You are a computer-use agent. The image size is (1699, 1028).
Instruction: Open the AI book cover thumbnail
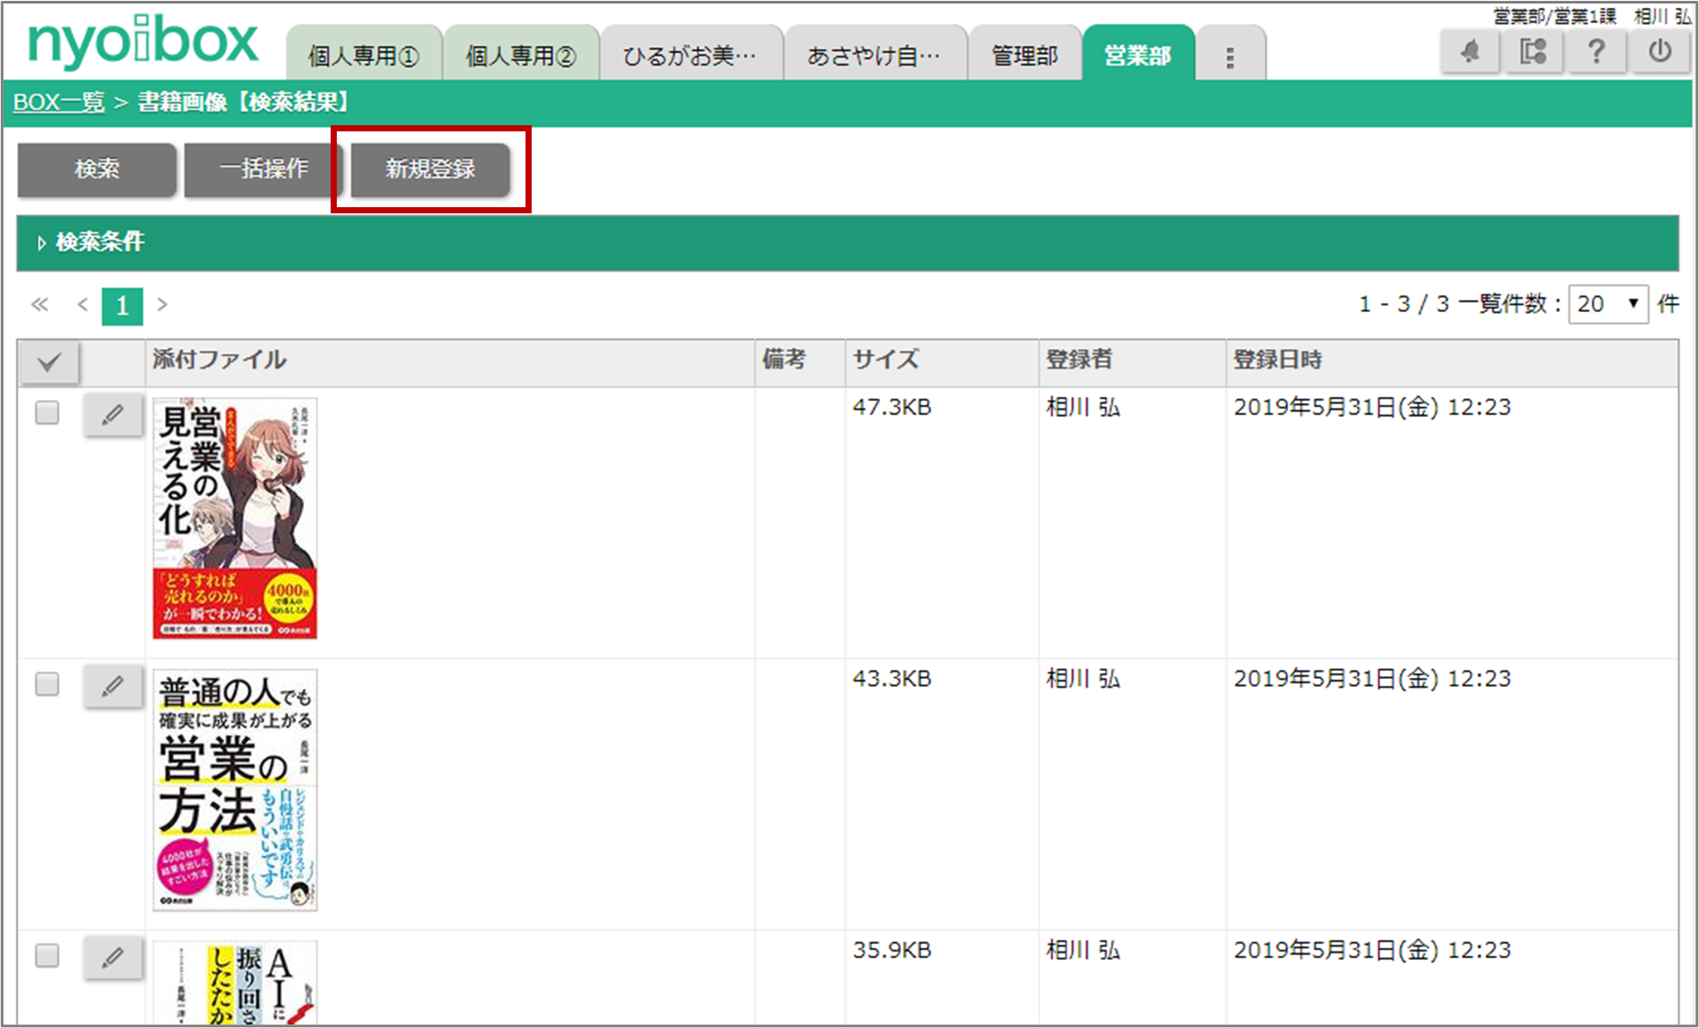pyautogui.click(x=235, y=982)
